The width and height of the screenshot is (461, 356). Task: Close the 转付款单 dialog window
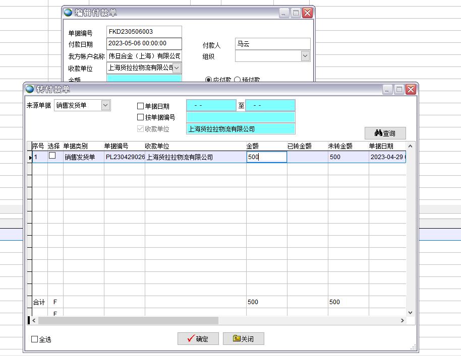pos(411,89)
